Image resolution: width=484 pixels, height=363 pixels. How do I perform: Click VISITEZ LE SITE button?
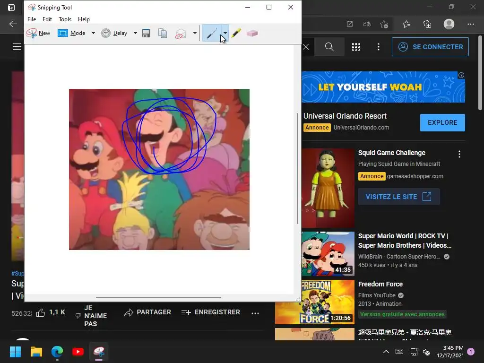[399, 197]
